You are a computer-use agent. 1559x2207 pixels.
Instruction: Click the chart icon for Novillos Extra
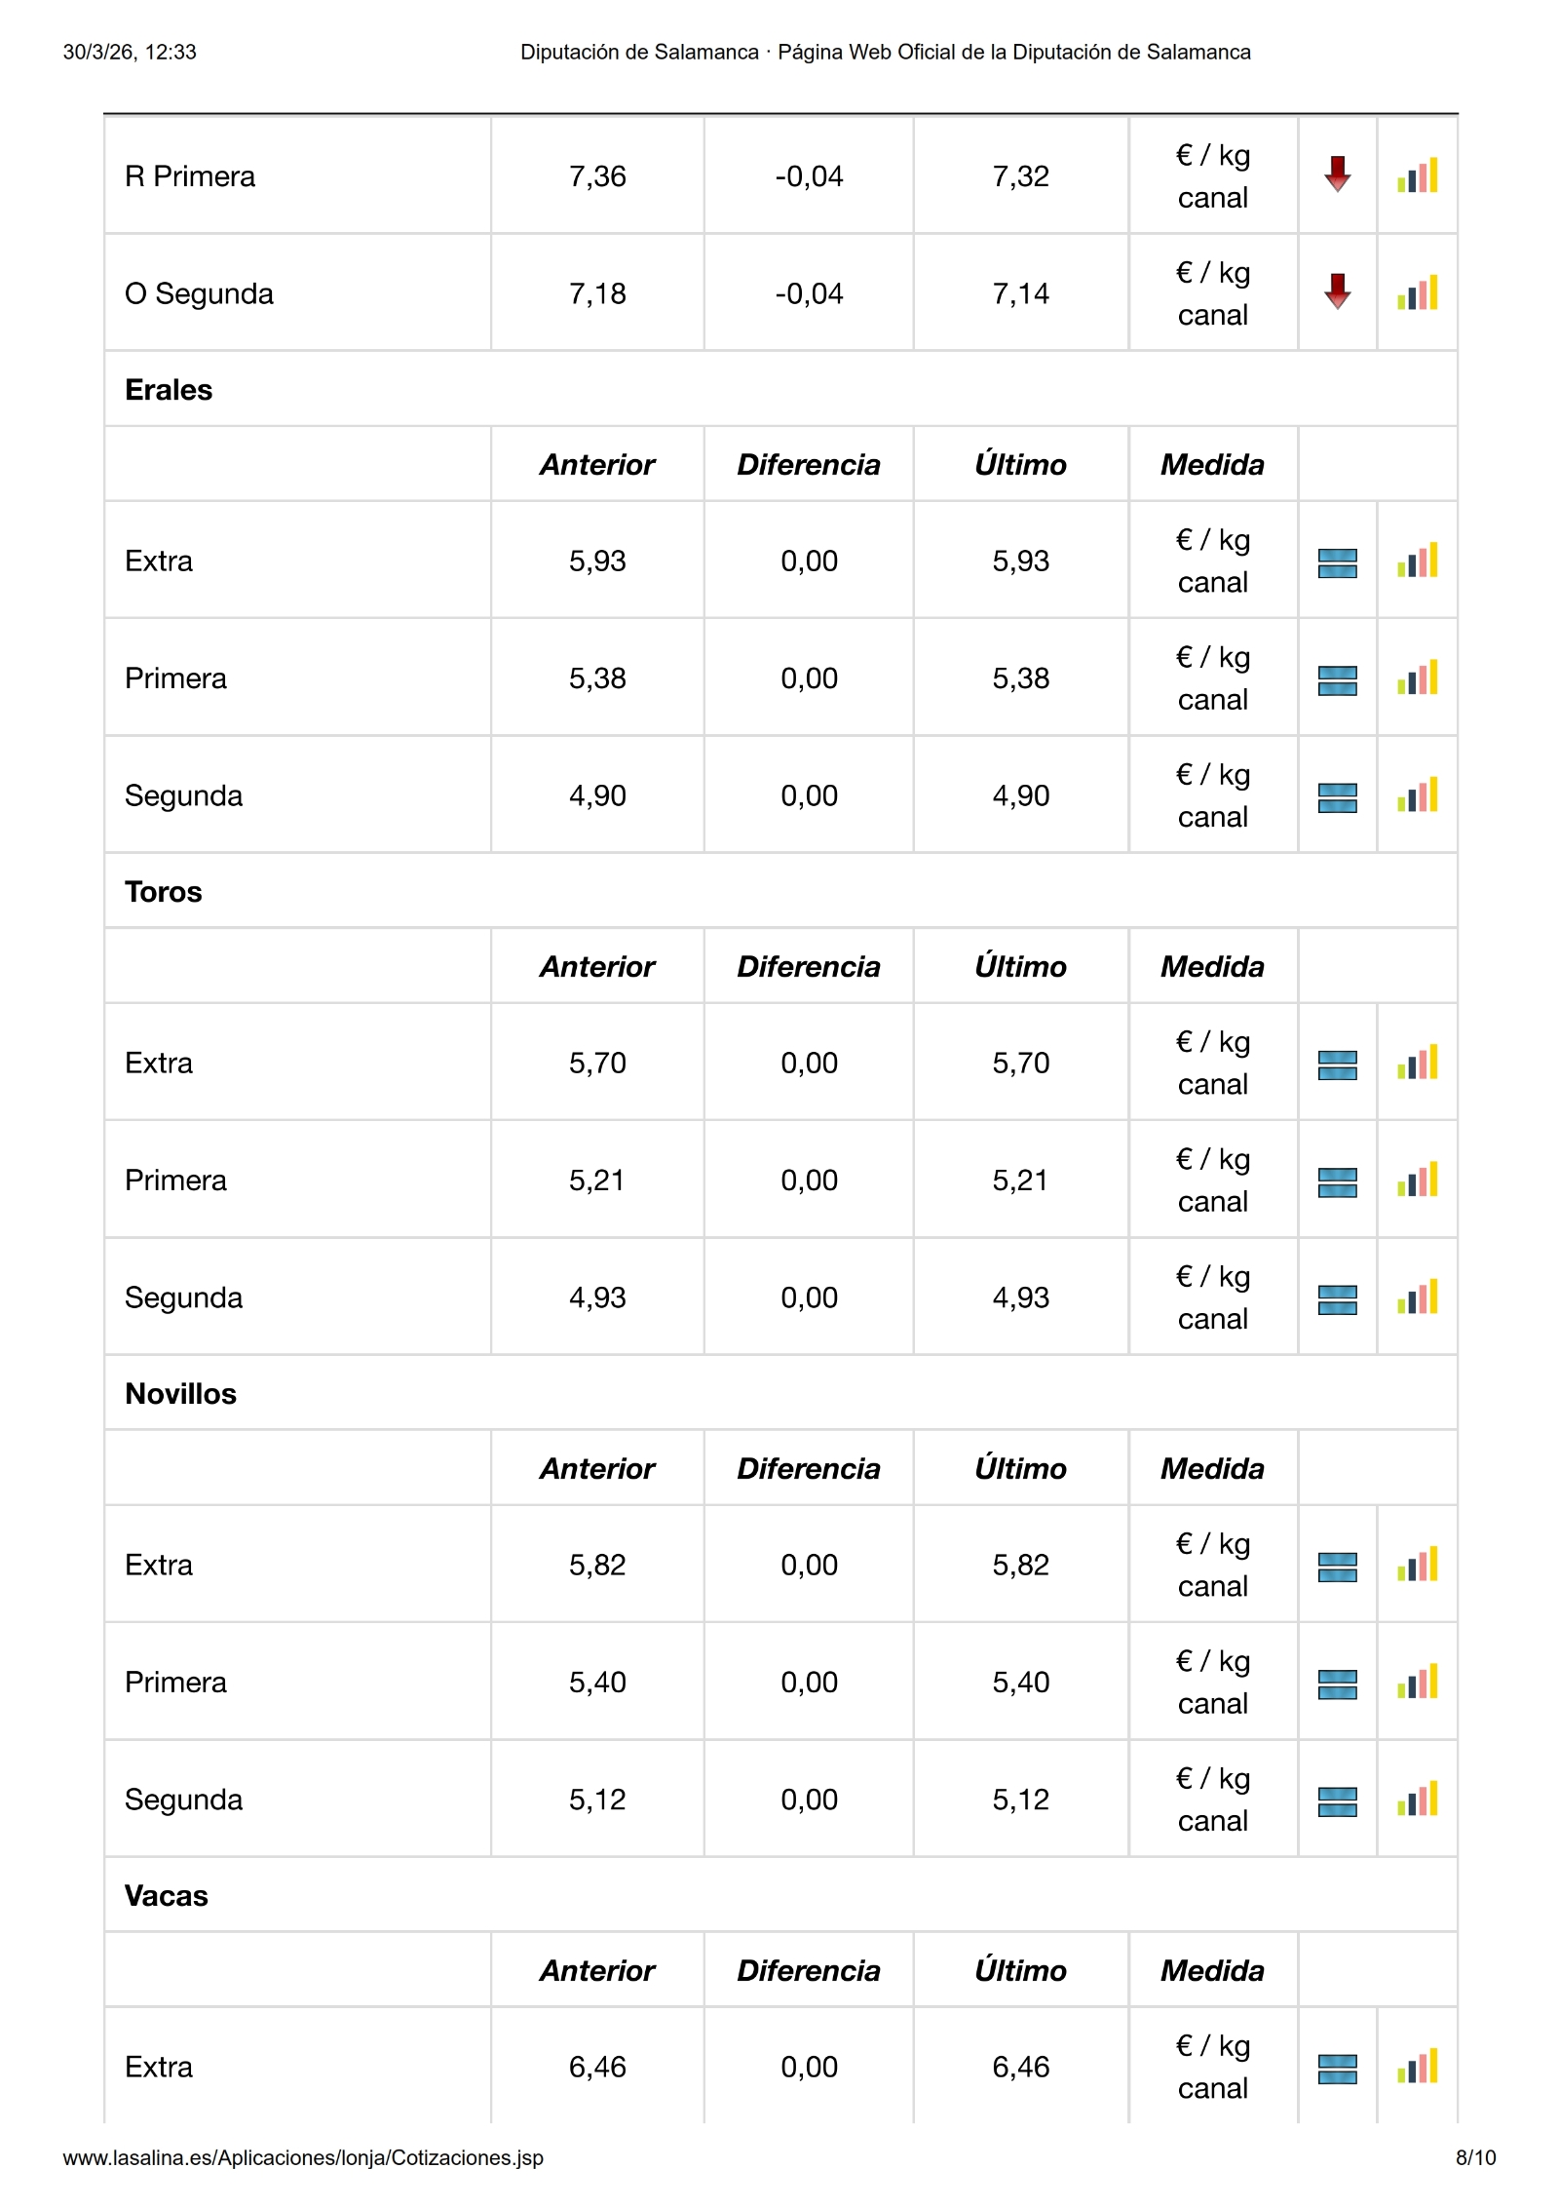tap(1417, 1565)
